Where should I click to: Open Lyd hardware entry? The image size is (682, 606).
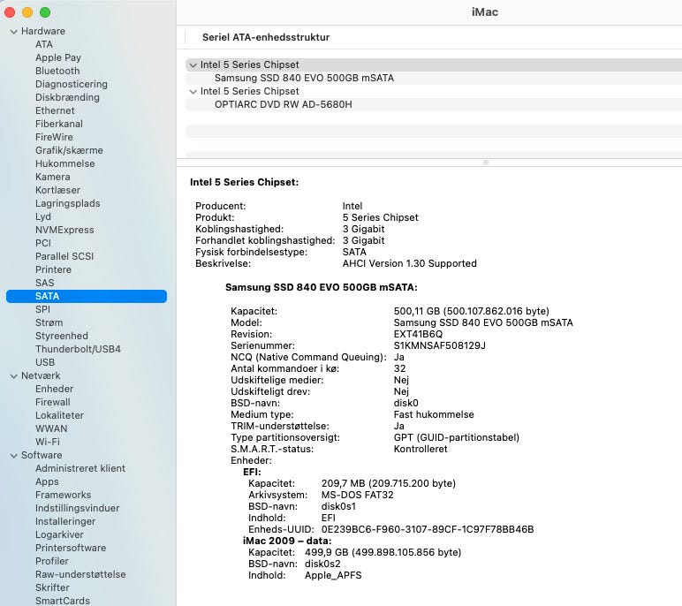(x=43, y=216)
